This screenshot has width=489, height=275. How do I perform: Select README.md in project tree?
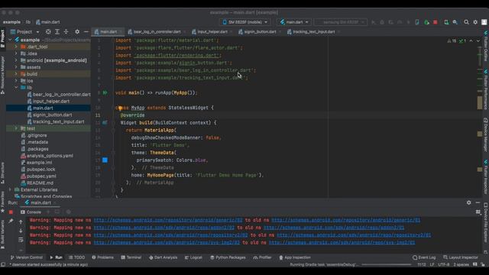(x=40, y=183)
